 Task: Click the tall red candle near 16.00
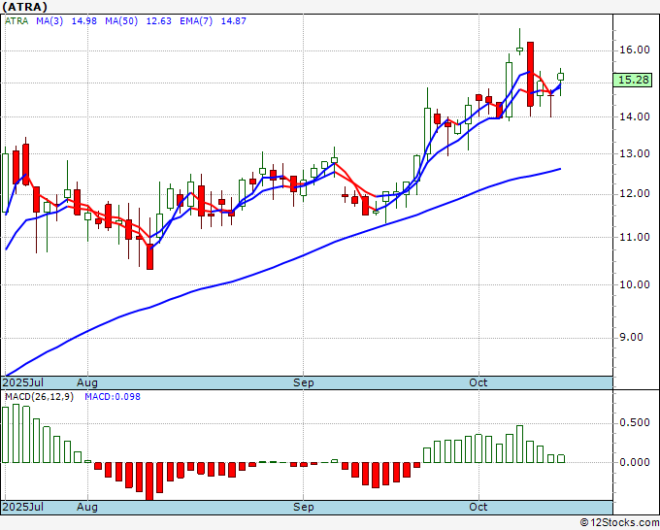(530, 74)
